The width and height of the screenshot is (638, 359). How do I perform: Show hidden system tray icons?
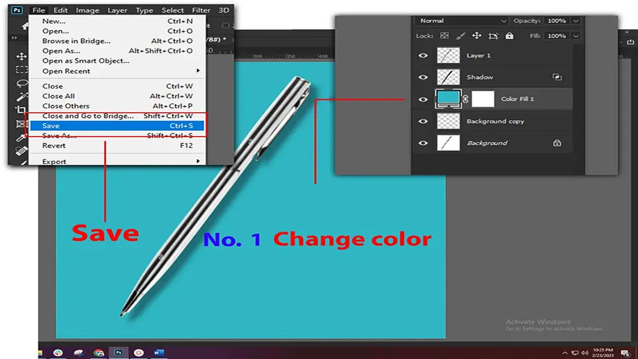[x=564, y=353]
